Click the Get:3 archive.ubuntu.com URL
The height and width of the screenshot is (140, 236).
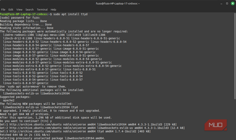click(35, 132)
